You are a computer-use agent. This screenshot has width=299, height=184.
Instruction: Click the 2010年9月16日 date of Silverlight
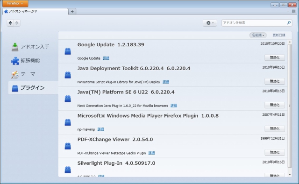click(x=273, y=162)
